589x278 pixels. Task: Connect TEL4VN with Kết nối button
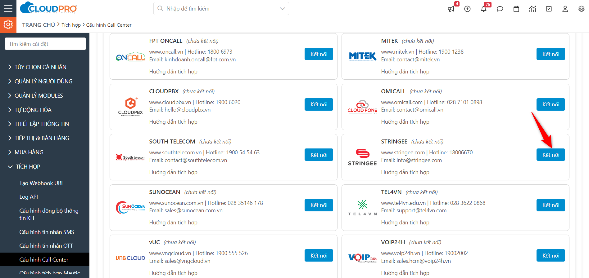[x=551, y=205]
